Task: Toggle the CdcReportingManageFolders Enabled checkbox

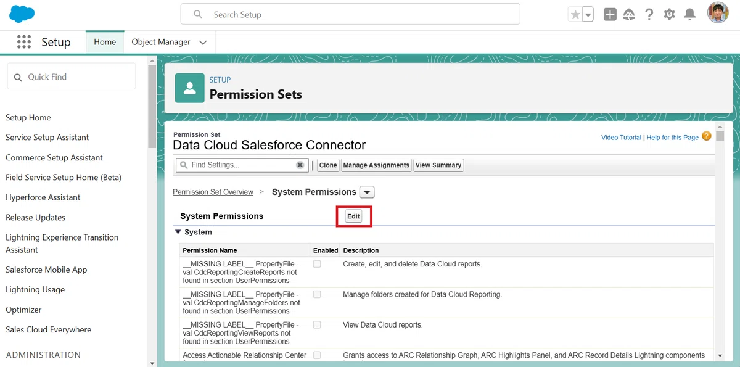Action: pos(317,294)
